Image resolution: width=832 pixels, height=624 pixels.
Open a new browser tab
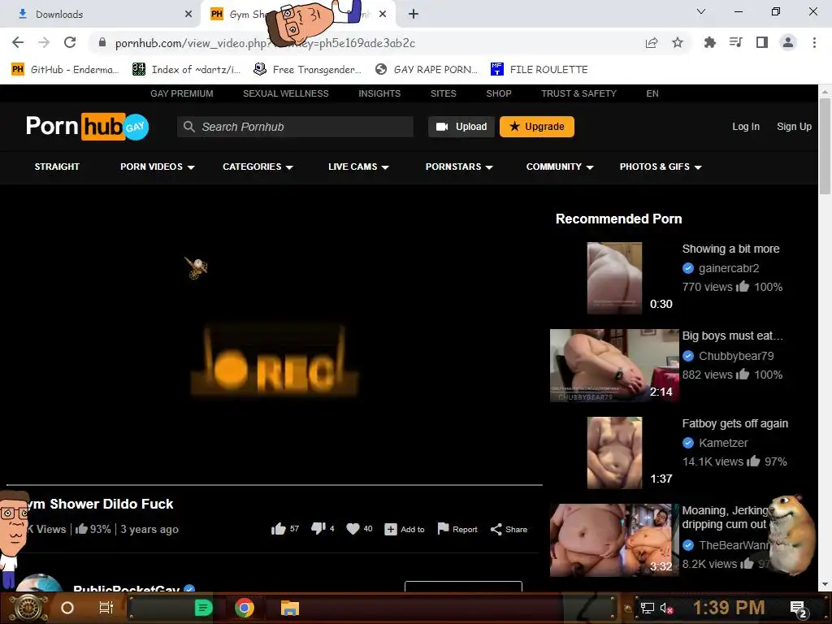tap(414, 14)
